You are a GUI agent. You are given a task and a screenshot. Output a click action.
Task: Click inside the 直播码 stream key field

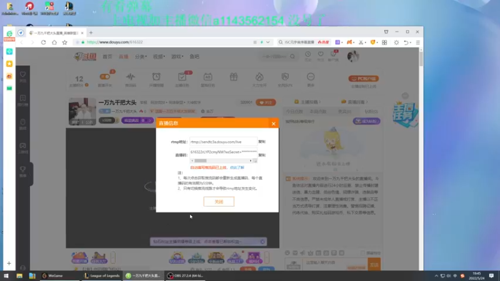pyautogui.click(x=223, y=152)
